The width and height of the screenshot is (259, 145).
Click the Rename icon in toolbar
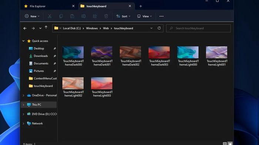pyautogui.click(x=83, y=16)
